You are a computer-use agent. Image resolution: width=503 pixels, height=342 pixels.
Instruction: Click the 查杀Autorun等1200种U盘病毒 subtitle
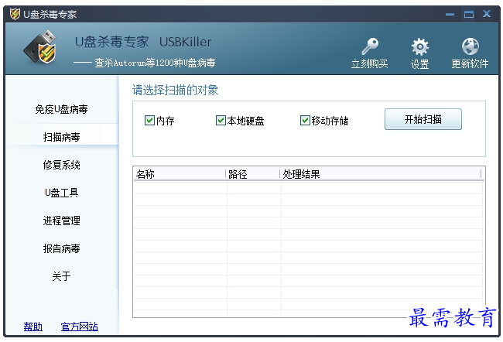(x=155, y=63)
